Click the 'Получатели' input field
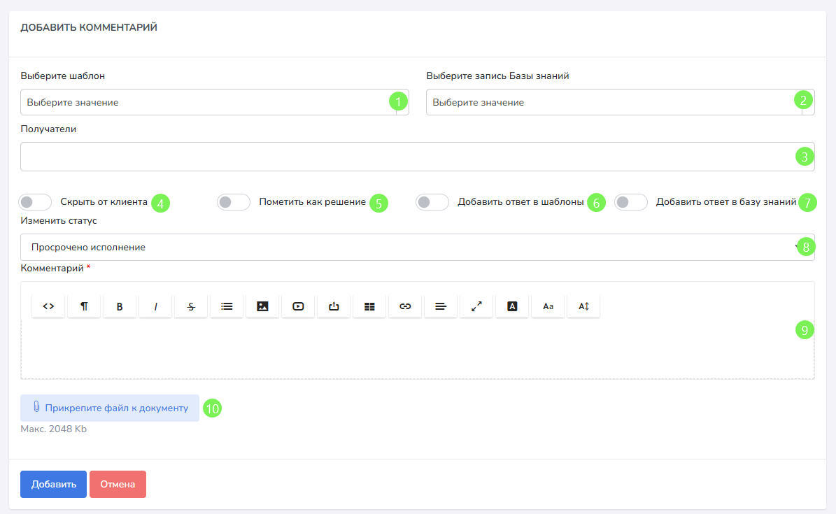This screenshot has width=836, height=514. [x=406, y=157]
